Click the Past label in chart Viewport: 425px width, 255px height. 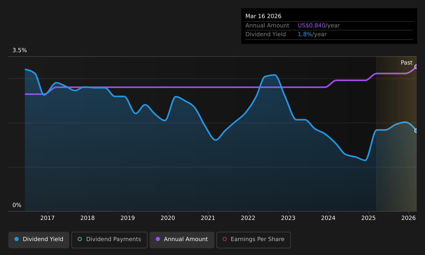point(407,63)
